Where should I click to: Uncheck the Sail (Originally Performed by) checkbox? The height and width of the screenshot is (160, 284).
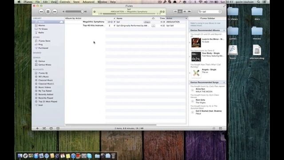click(x=114, y=26)
